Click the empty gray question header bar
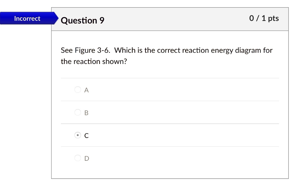The image size is (296, 187). click(173, 20)
